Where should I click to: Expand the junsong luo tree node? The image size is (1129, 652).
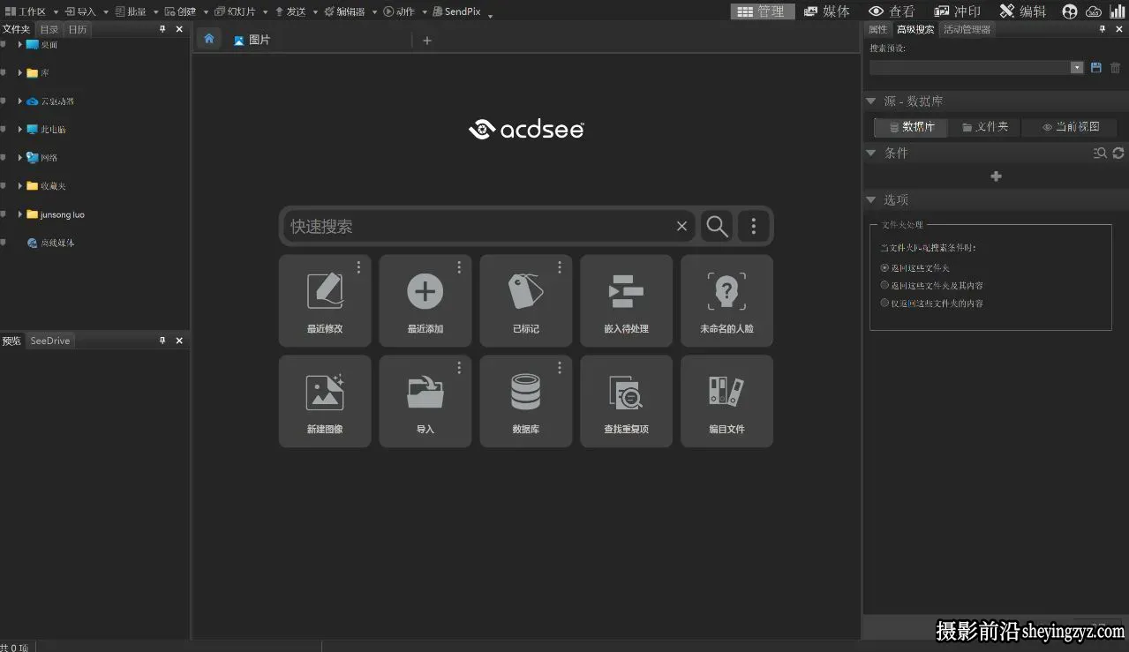pyautogui.click(x=19, y=214)
